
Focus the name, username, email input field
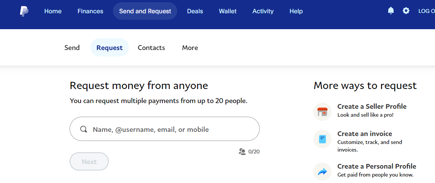click(x=165, y=129)
